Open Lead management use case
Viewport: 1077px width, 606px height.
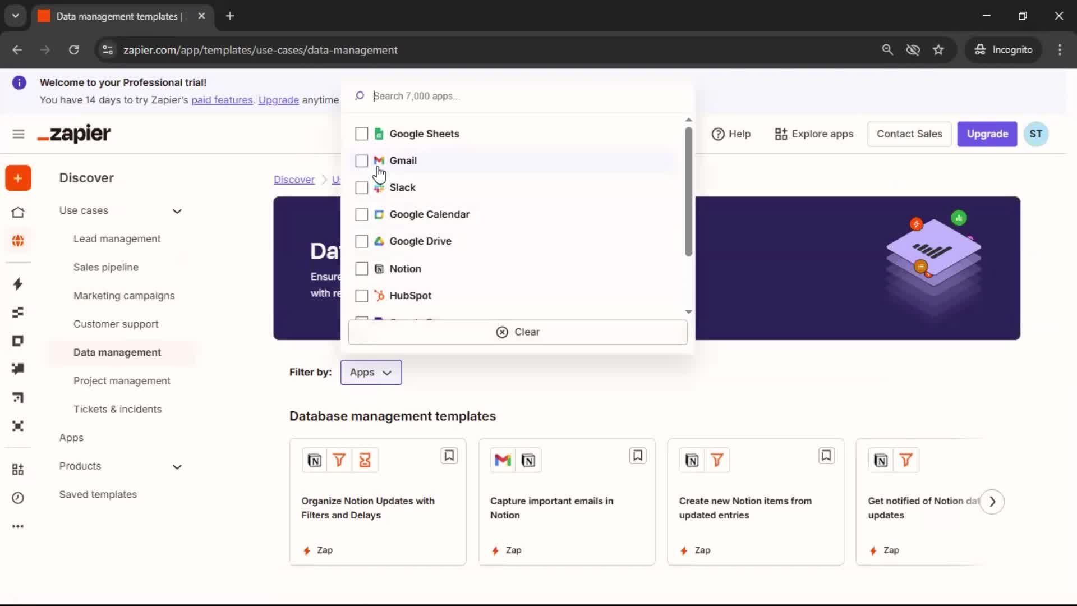point(117,239)
